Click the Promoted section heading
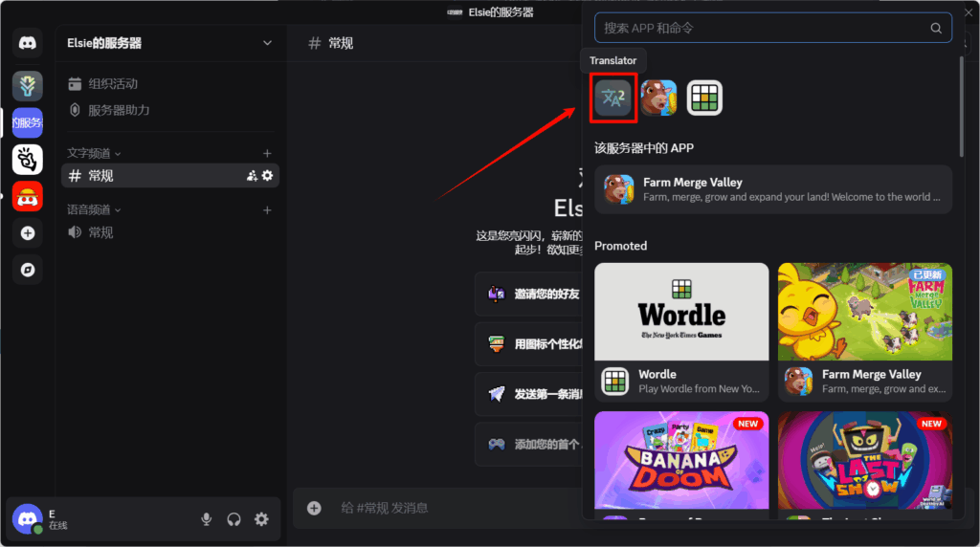 click(x=620, y=246)
